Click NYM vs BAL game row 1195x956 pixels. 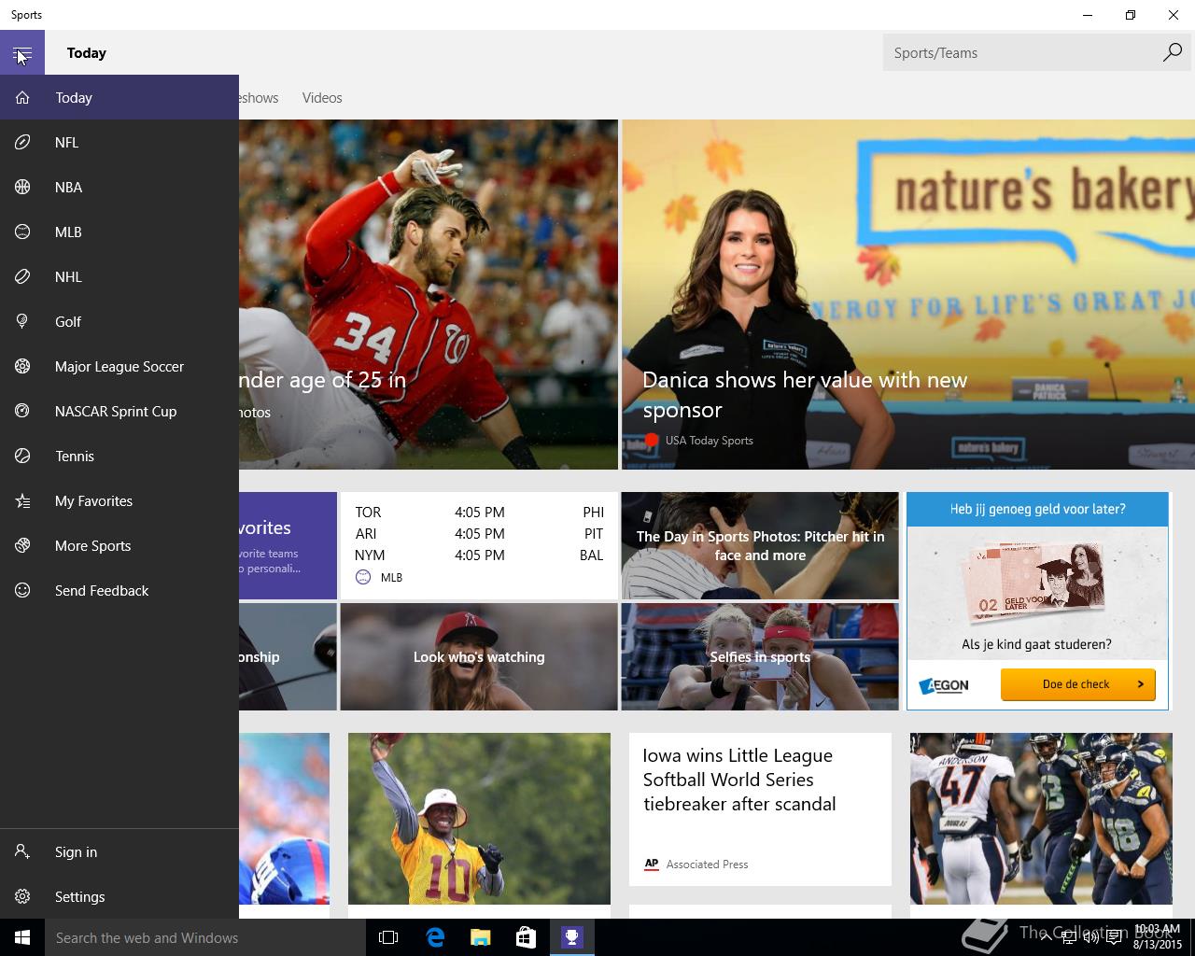(x=479, y=555)
